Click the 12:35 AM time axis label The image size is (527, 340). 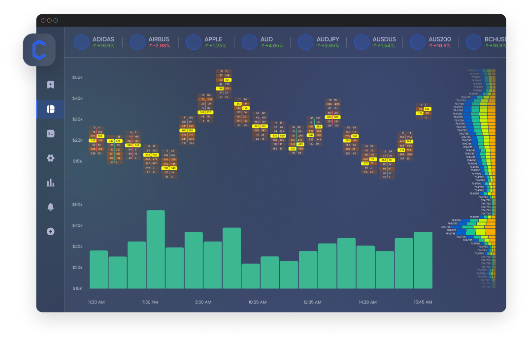(x=312, y=302)
